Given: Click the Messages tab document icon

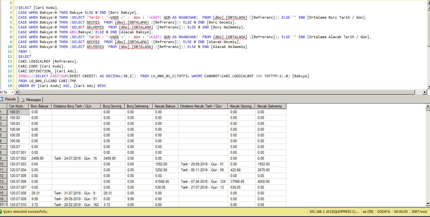Looking at the screenshot, I should [22, 99].
